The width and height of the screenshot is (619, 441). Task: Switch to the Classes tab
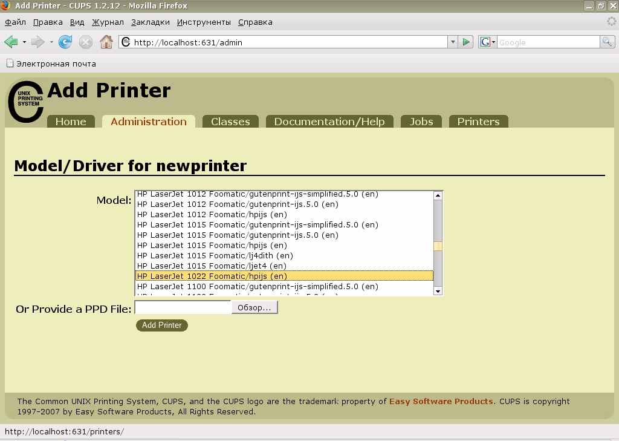[230, 122]
